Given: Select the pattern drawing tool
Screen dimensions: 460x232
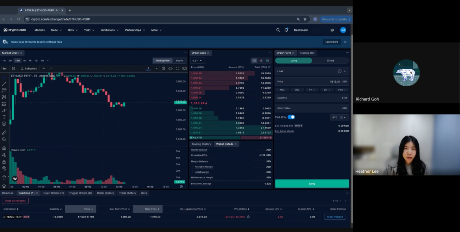Looking at the screenshot, I should 4,97.
